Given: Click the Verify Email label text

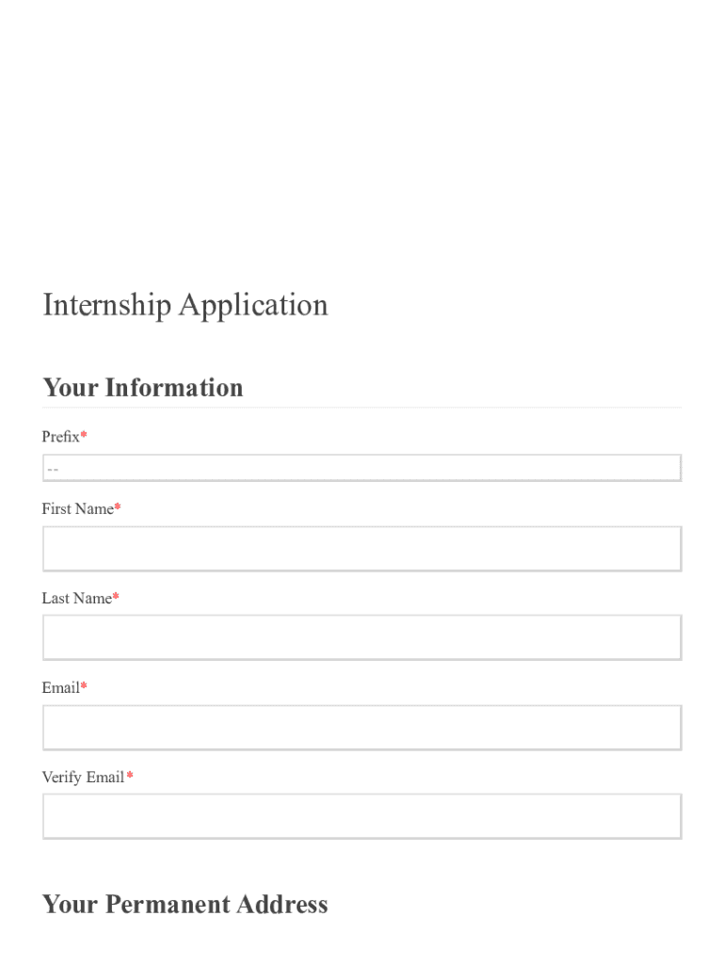Looking at the screenshot, I should coord(83,778).
